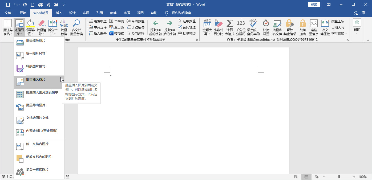The image size is (372, 180).
Task: Open 改文件属性 tool
Action: tap(325, 28)
